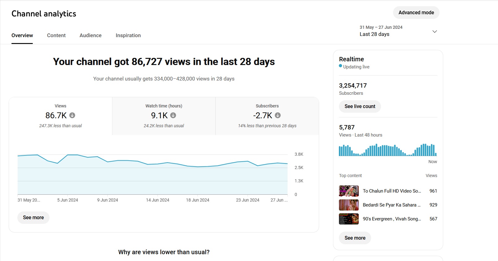Open the Last 28 days period selector
The width and height of the screenshot is (498, 261).
398,31
